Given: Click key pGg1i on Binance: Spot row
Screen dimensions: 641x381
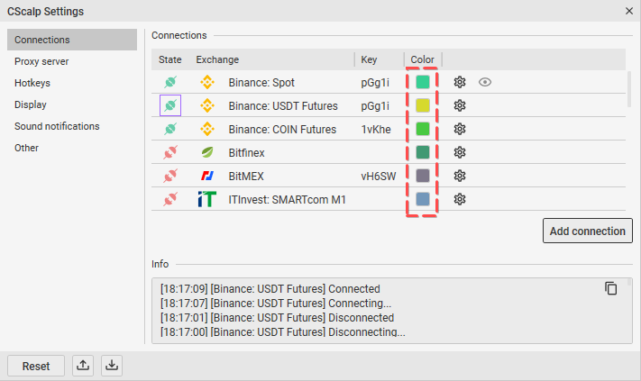Looking at the screenshot, I should click(x=375, y=83).
